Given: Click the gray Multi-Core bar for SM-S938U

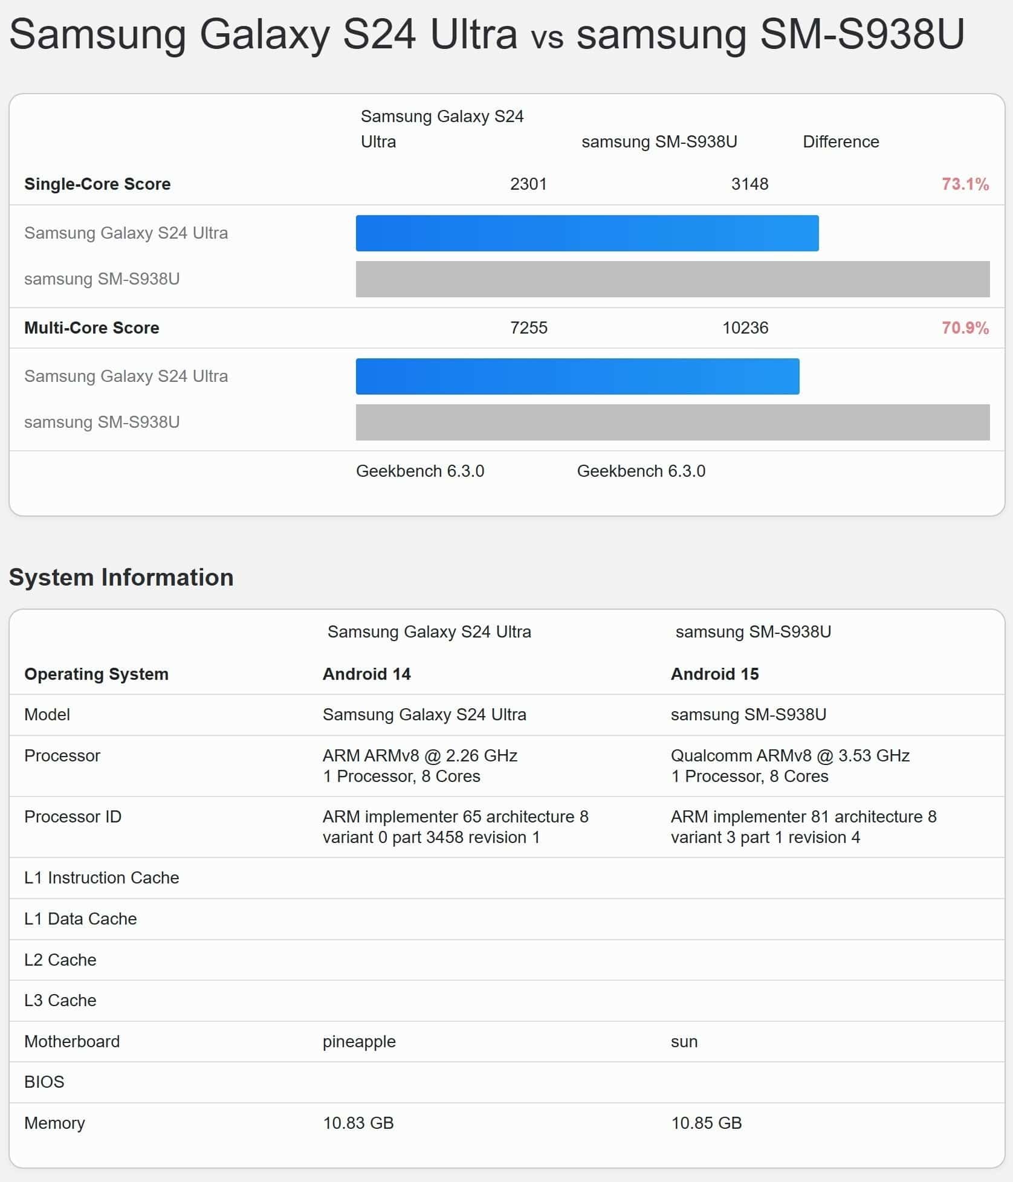Looking at the screenshot, I should click(x=673, y=422).
